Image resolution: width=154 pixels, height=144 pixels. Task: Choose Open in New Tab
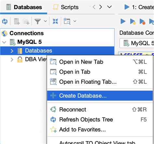(100, 62)
